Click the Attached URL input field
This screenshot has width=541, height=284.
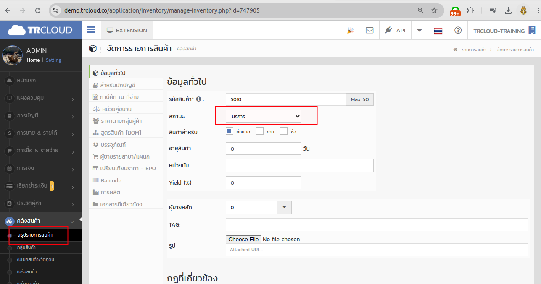(377, 250)
